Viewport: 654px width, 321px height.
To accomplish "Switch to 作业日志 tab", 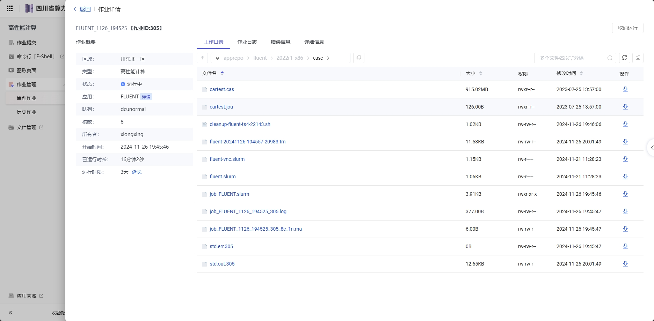I will (x=247, y=42).
